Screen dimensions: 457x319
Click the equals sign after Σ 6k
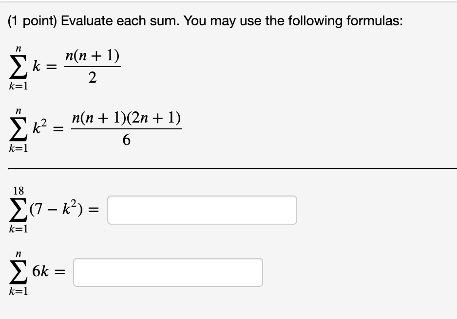point(61,271)
